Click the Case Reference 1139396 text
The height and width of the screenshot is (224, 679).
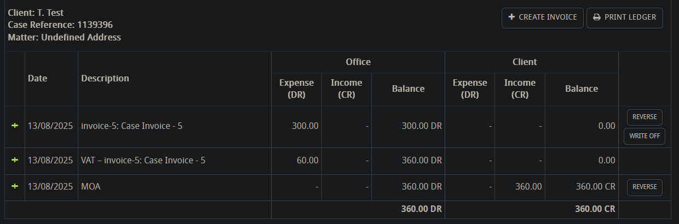click(x=60, y=25)
